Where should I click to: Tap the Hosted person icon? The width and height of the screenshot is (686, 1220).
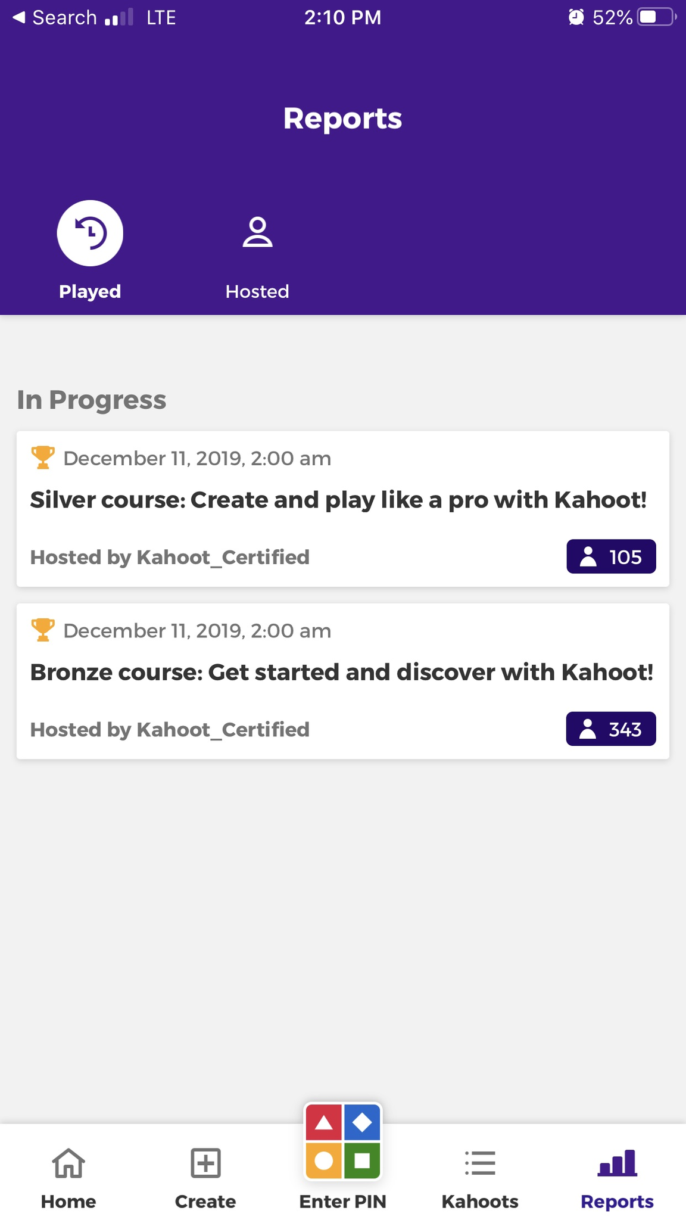(x=257, y=232)
